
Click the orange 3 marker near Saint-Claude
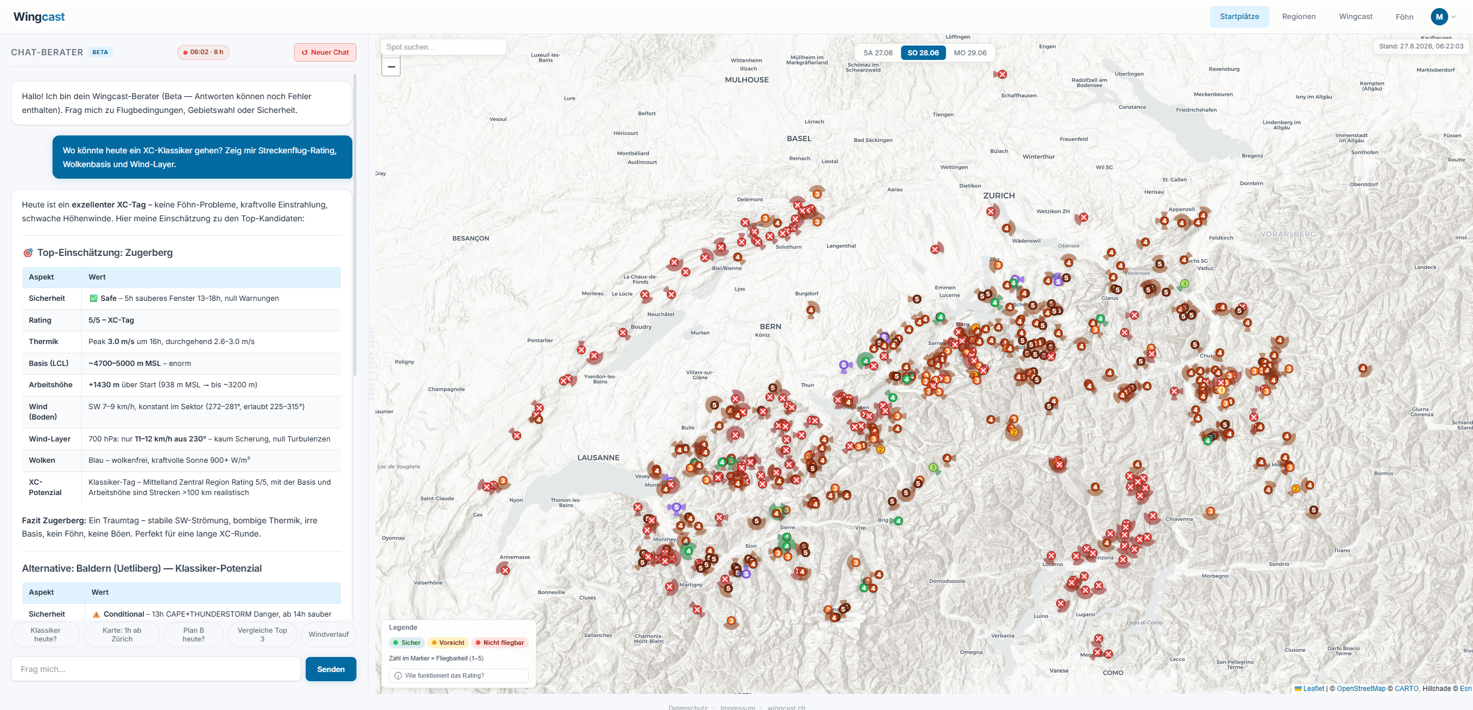tap(503, 481)
